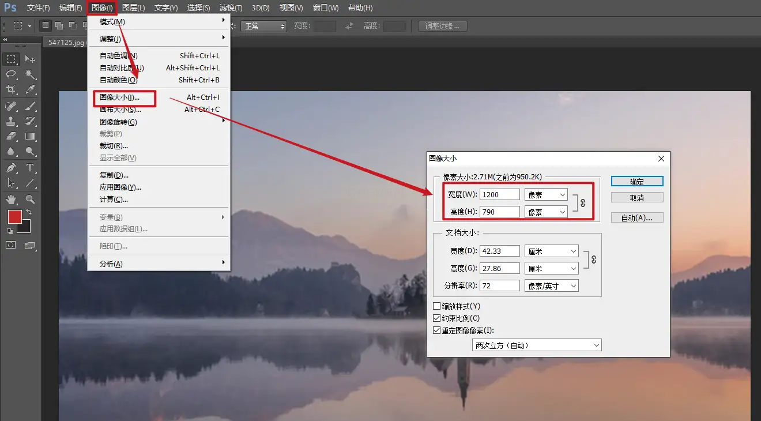Enable the Scale Styles checkbox

pos(436,306)
